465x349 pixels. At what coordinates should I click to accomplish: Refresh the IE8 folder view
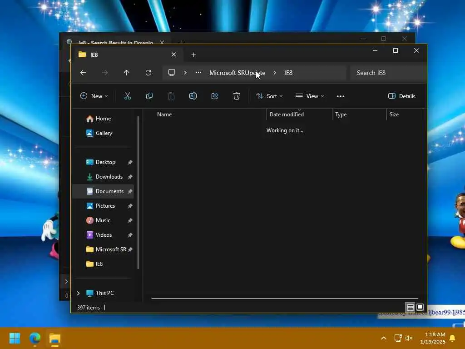148,73
